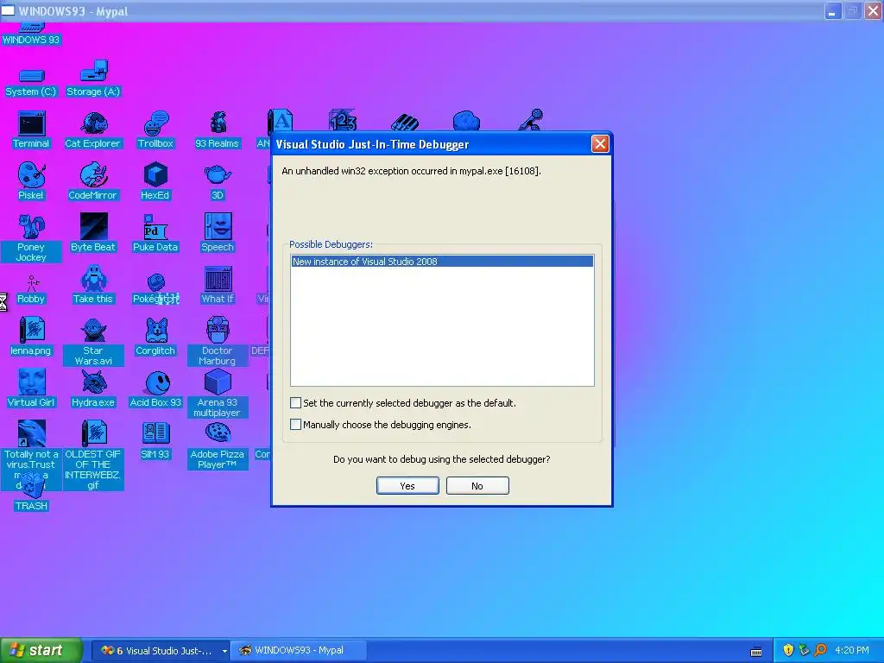Launch the Byte Beat desktop icon
This screenshot has width=884, height=663.
point(93,233)
